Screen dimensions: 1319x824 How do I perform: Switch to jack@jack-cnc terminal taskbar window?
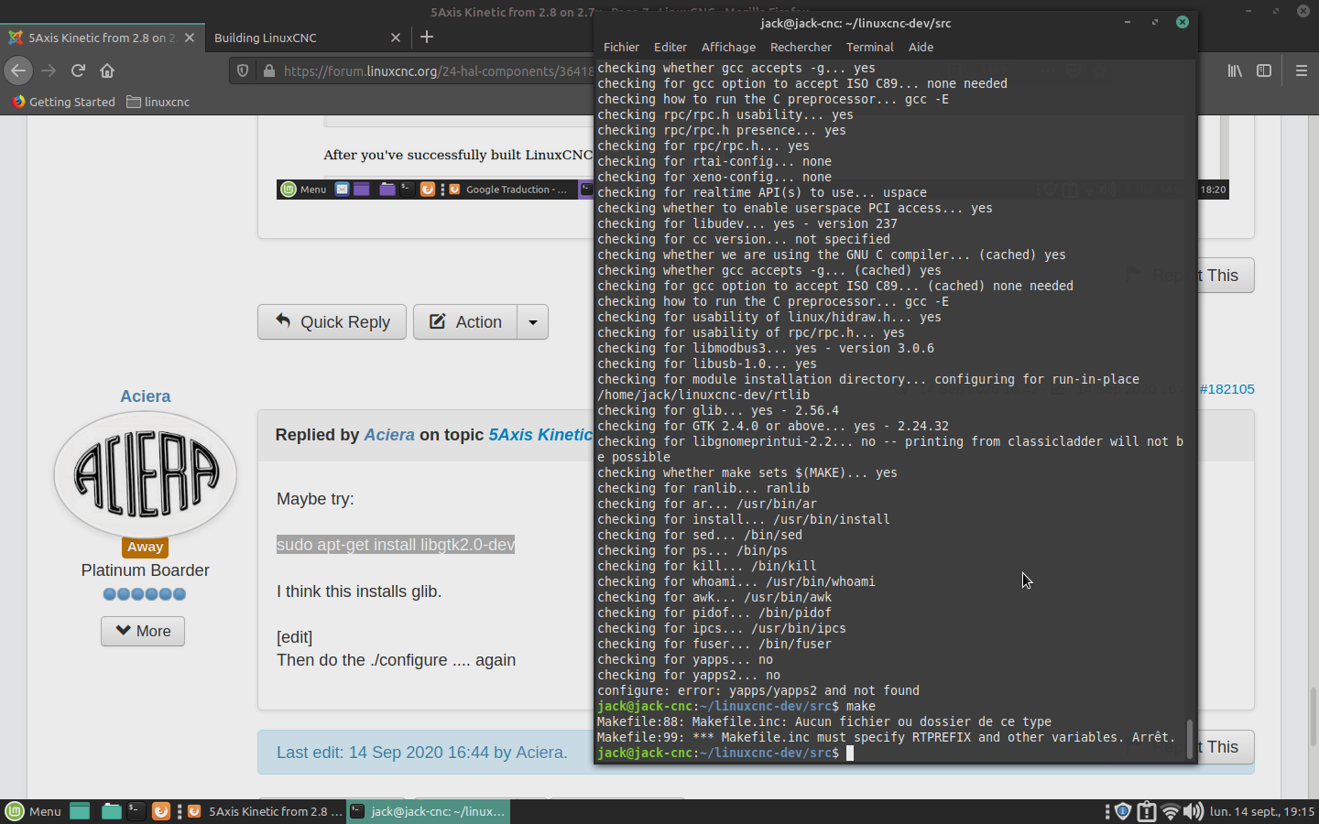click(x=428, y=811)
